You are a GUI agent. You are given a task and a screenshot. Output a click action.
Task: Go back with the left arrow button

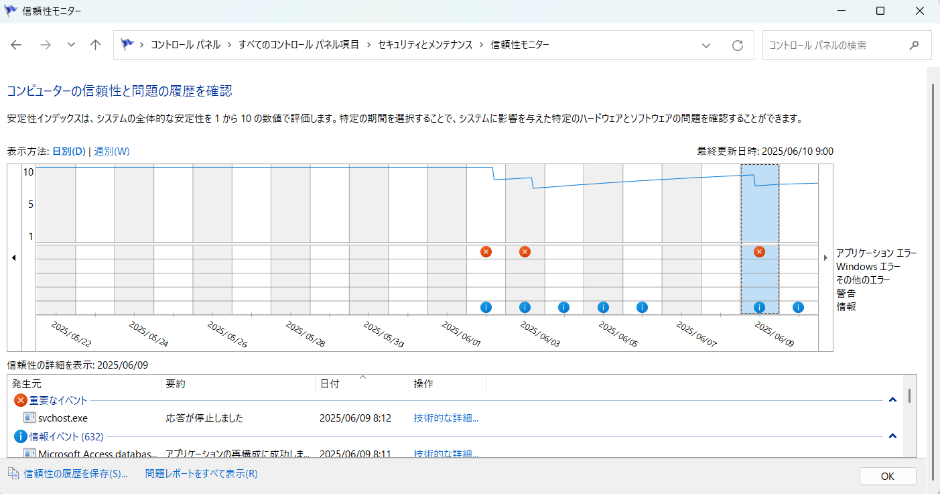[16, 45]
